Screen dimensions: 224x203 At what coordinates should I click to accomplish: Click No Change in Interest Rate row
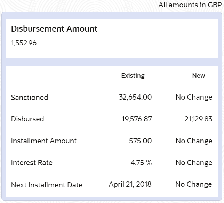(194, 163)
